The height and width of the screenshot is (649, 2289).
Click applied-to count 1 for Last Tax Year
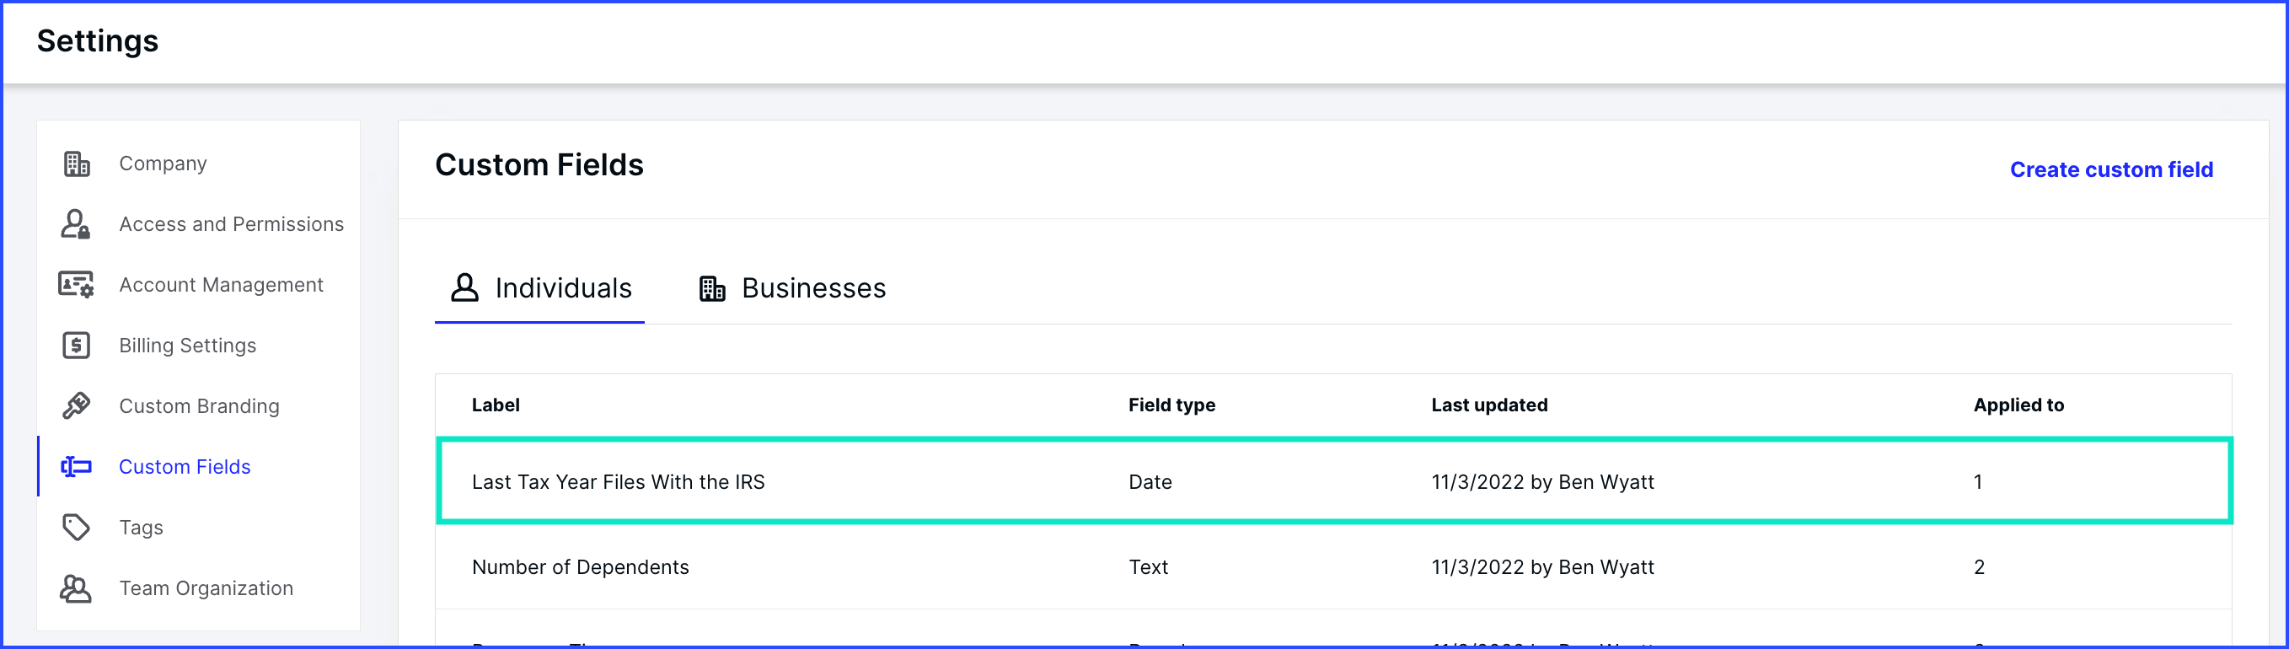point(1978,482)
